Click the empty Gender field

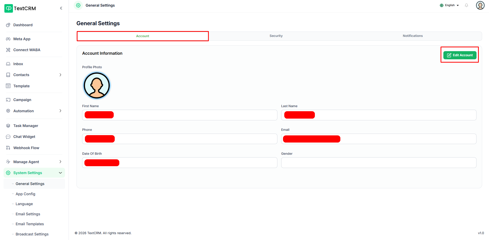379,163
